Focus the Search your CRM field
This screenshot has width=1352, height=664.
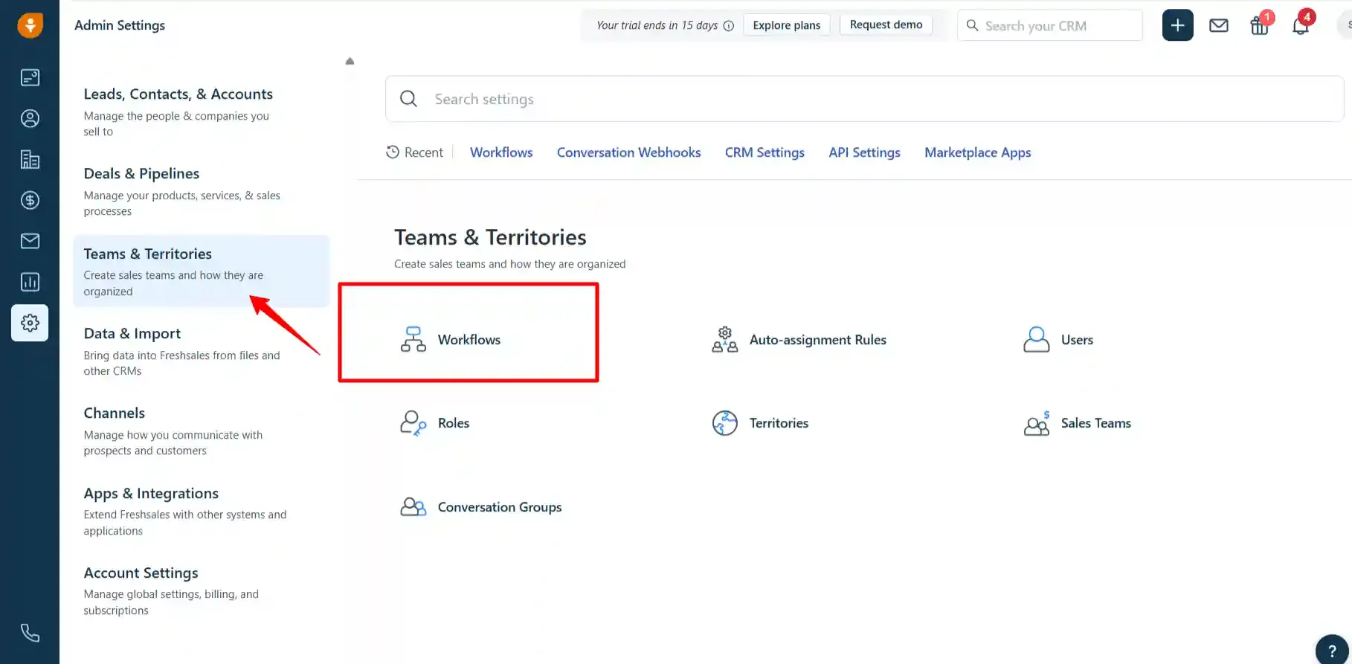[1050, 25]
